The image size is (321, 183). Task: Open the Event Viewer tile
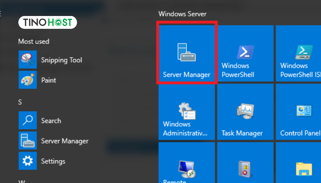(245, 163)
